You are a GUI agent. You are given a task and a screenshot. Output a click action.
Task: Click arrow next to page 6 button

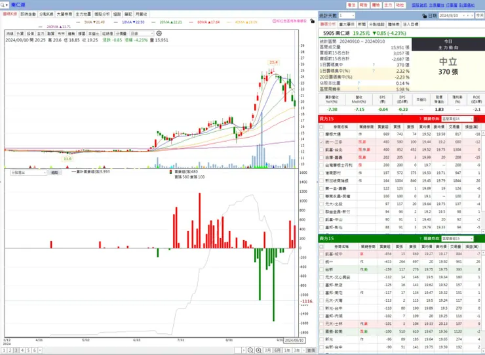point(40,350)
